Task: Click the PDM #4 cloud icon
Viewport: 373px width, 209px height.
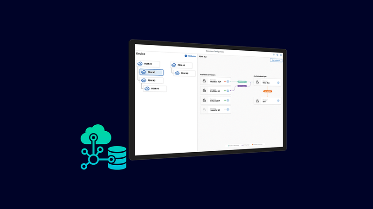Action: (147, 88)
